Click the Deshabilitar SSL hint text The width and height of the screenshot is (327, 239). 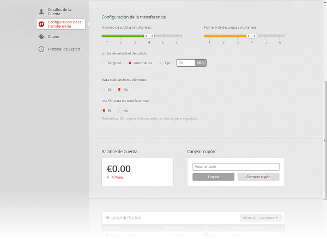pyautogui.click(x=150, y=118)
